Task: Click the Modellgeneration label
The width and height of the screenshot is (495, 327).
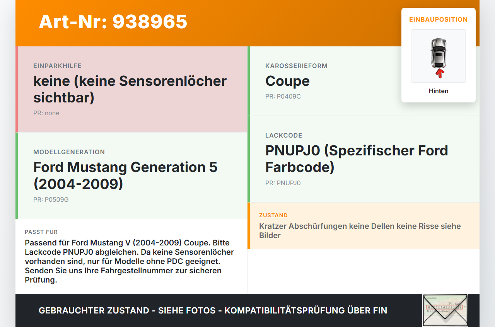Action: (69, 152)
